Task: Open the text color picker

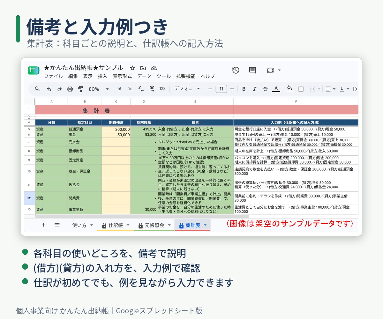Action: (x=276, y=89)
